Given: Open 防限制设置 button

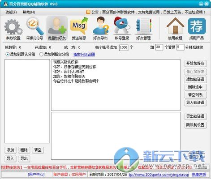Looking at the screenshot, I should (x=195, y=125).
